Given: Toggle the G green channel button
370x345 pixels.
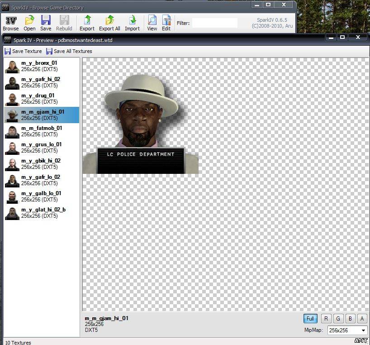Looking at the screenshot, I should [338, 319].
